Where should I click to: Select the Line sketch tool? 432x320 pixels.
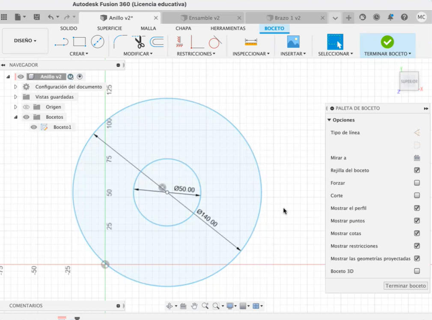coord(61,42)
